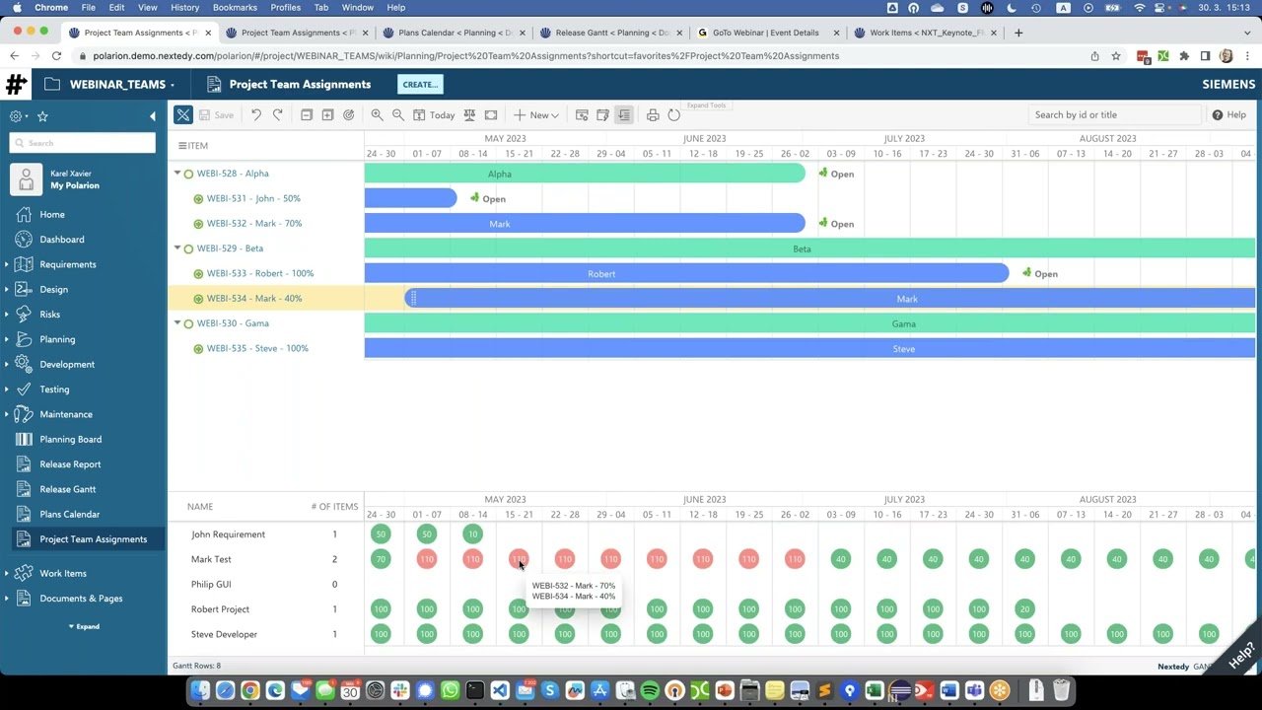Open a new browser tab with plus
Screen dimensions: 1262x710
[x=1019, y=33]
